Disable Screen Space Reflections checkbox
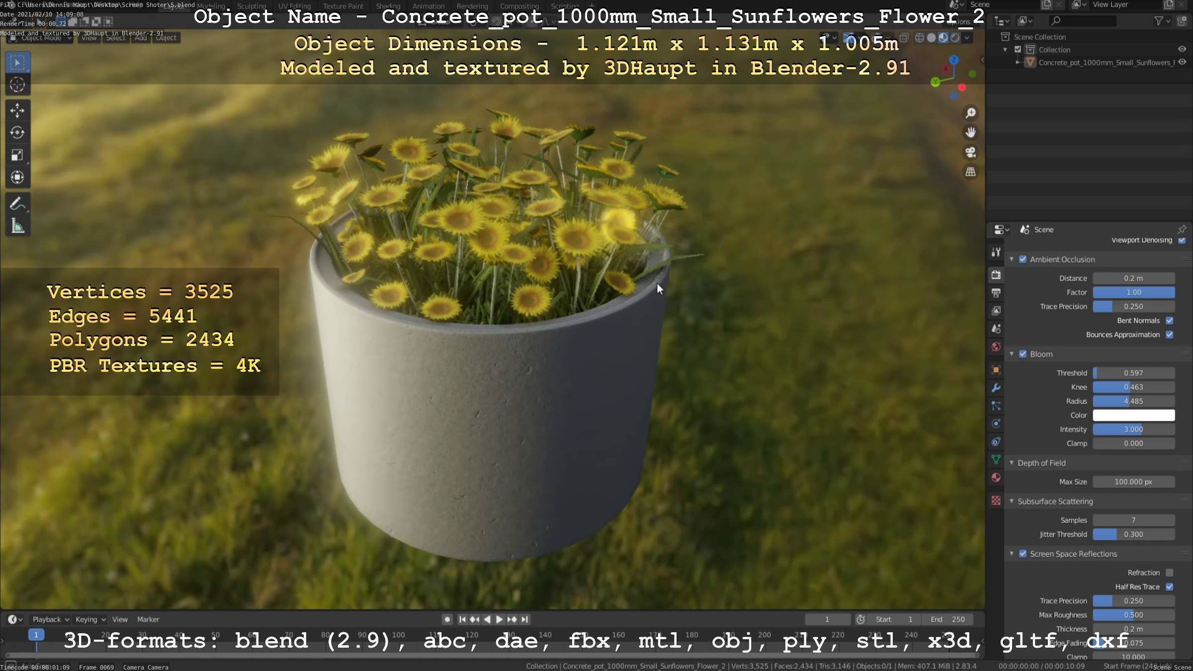 click(x=1023, y=554)
